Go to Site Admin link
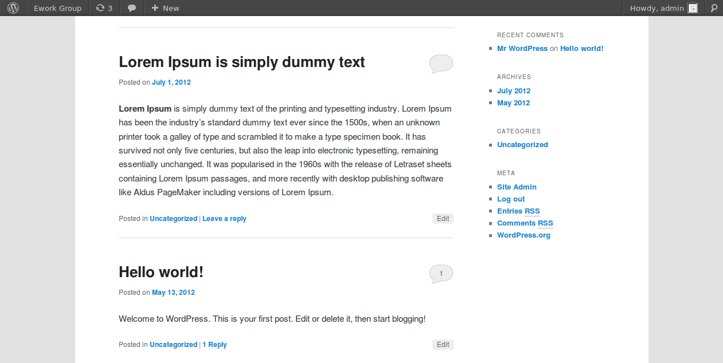The width and height of the screenshot is (723, 363). (x=517, y=187)
